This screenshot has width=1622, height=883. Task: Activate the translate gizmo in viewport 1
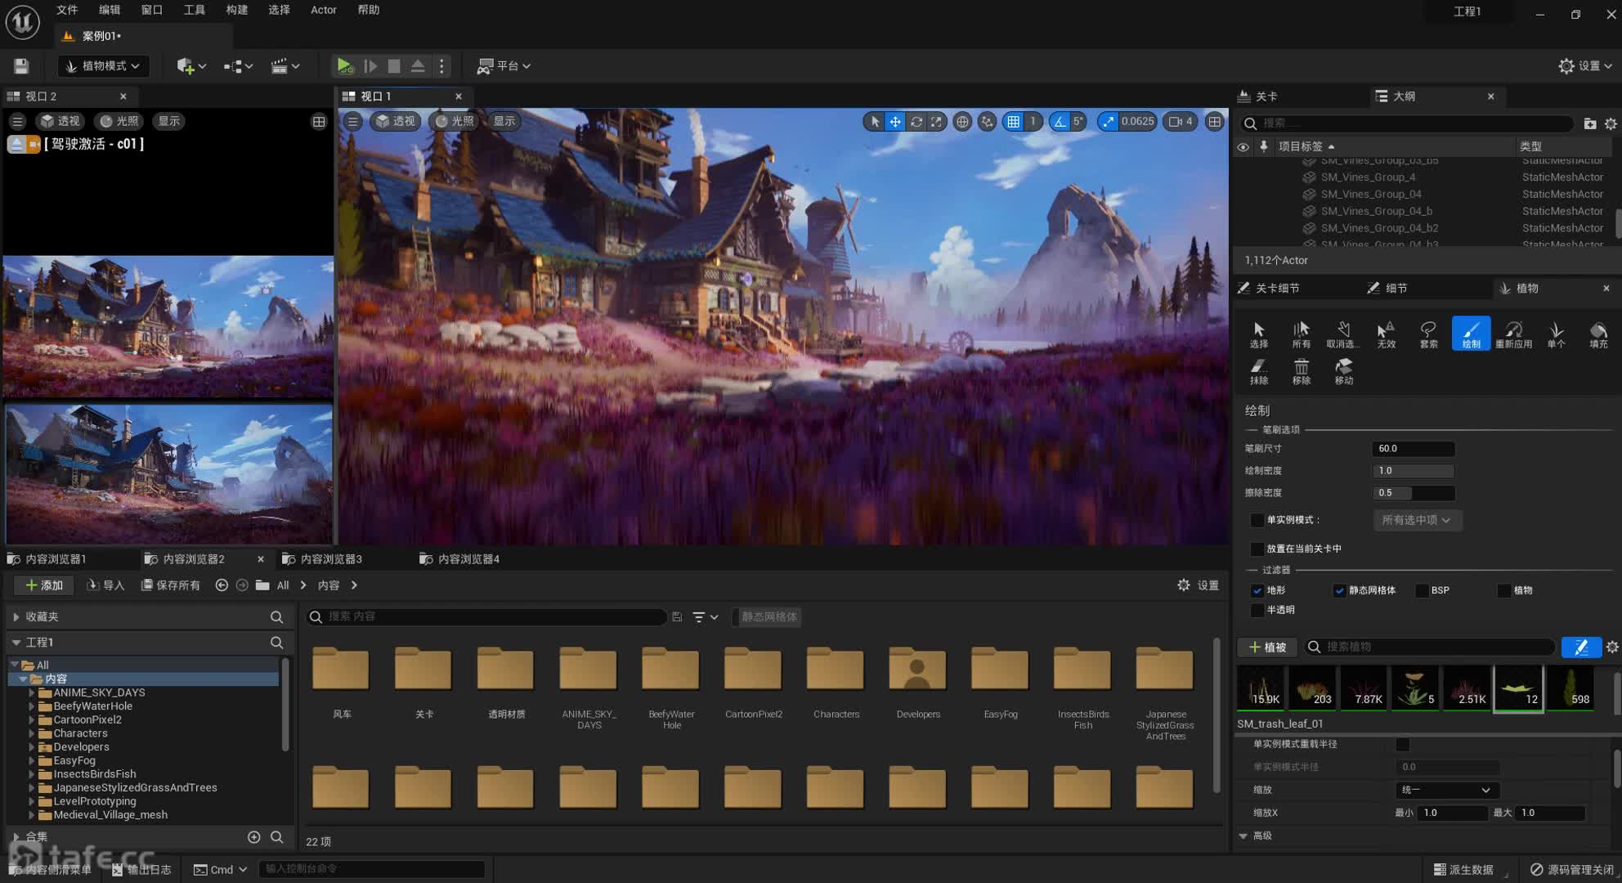[895, 122]
